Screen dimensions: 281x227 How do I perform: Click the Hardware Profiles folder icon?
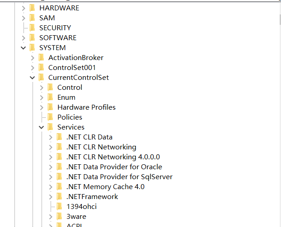(x=50, y=107)
